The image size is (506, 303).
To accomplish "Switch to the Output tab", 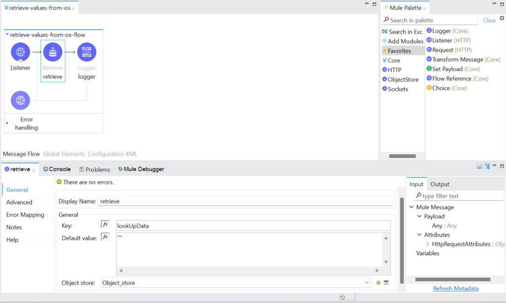I will pyautogui.click(x=439, y=184).
